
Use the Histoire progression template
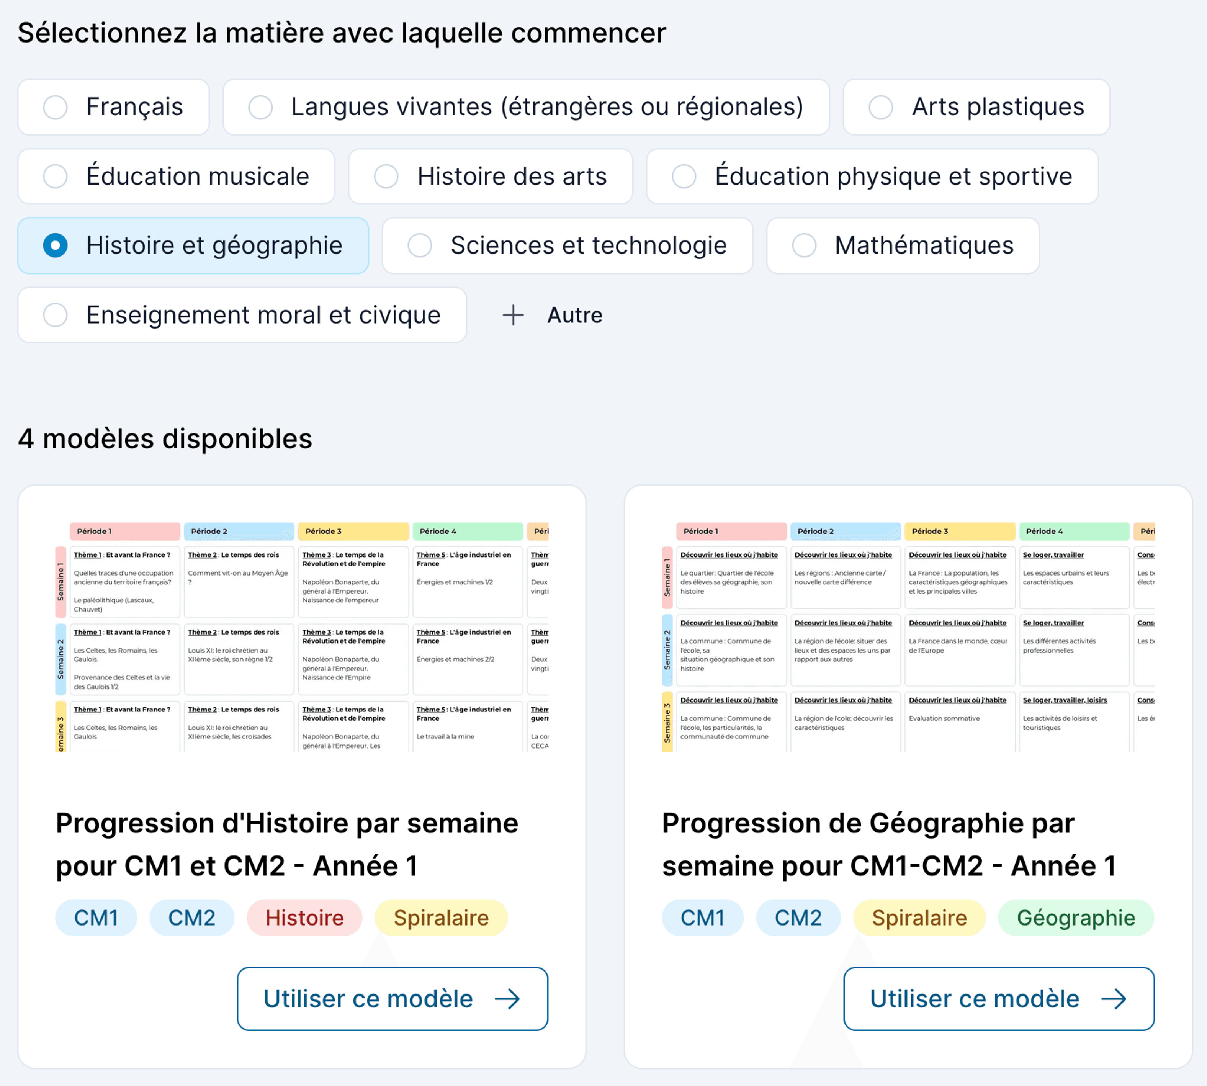point(393,999)
